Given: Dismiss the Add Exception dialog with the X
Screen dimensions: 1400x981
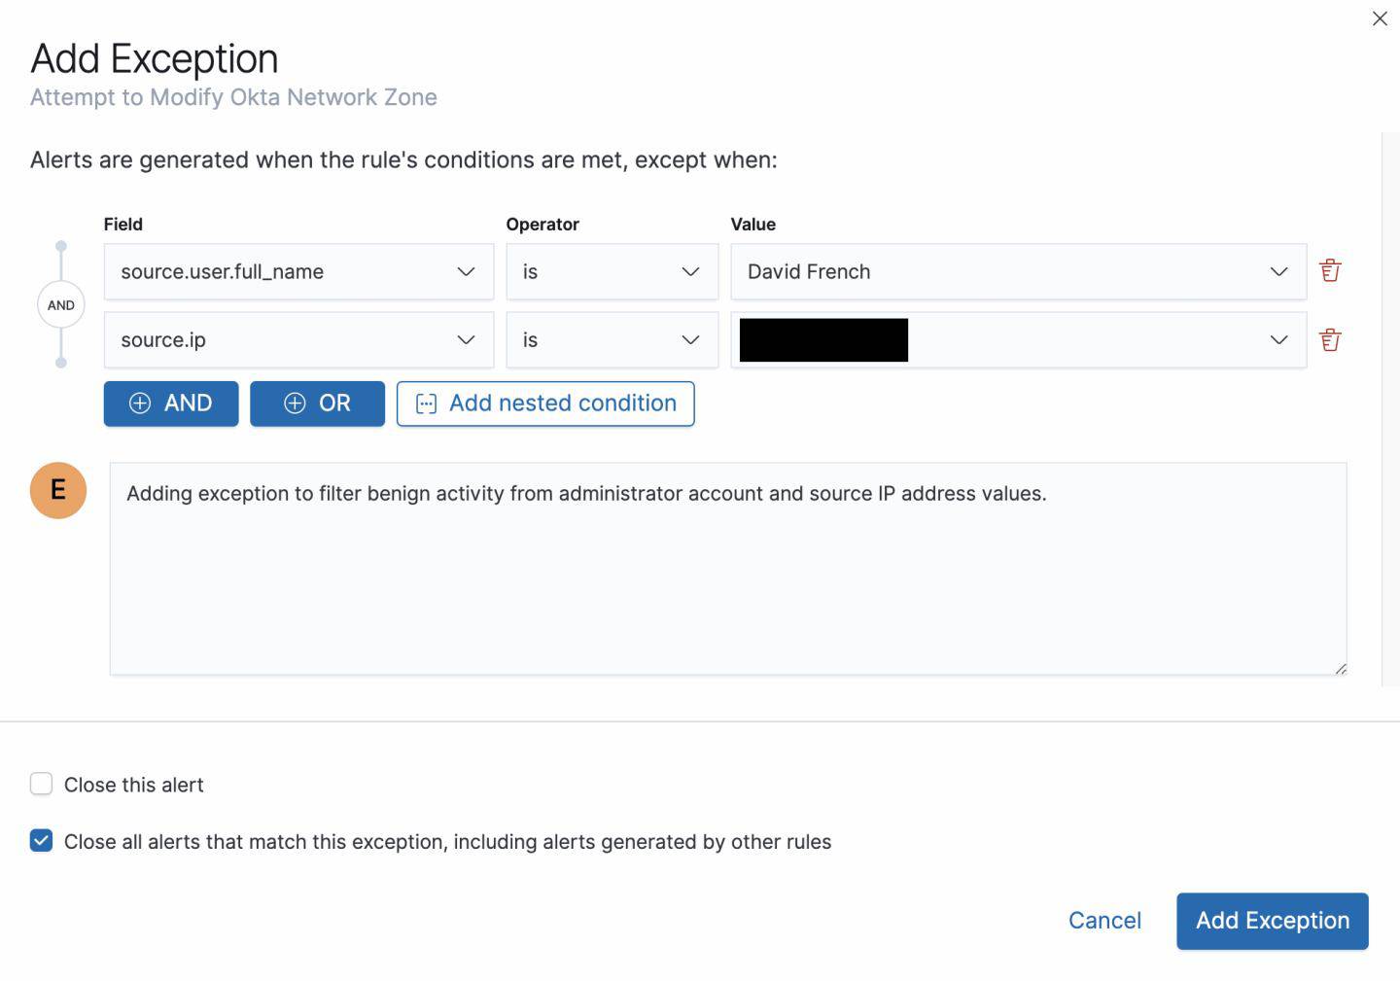Looking at the screenshot, I should pyautogui.click(x=1379, y=18).
